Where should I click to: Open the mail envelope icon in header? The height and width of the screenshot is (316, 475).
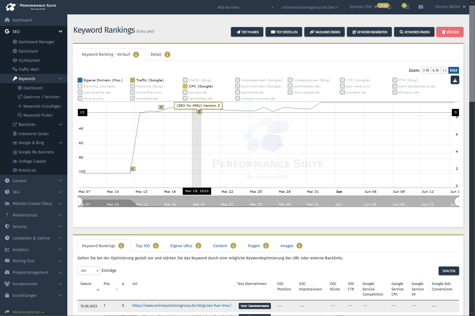pos(421,7)
